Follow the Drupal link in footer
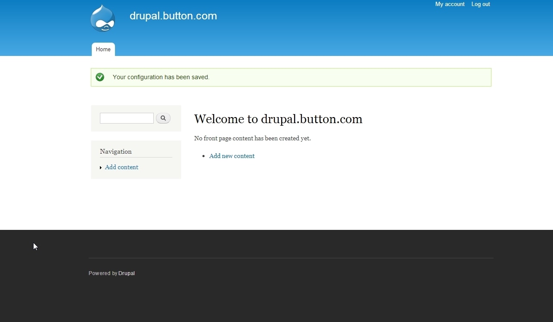Image resolution: width=553 pixels, height=322 pixels. pyautogui.click(x=127, y=273)
